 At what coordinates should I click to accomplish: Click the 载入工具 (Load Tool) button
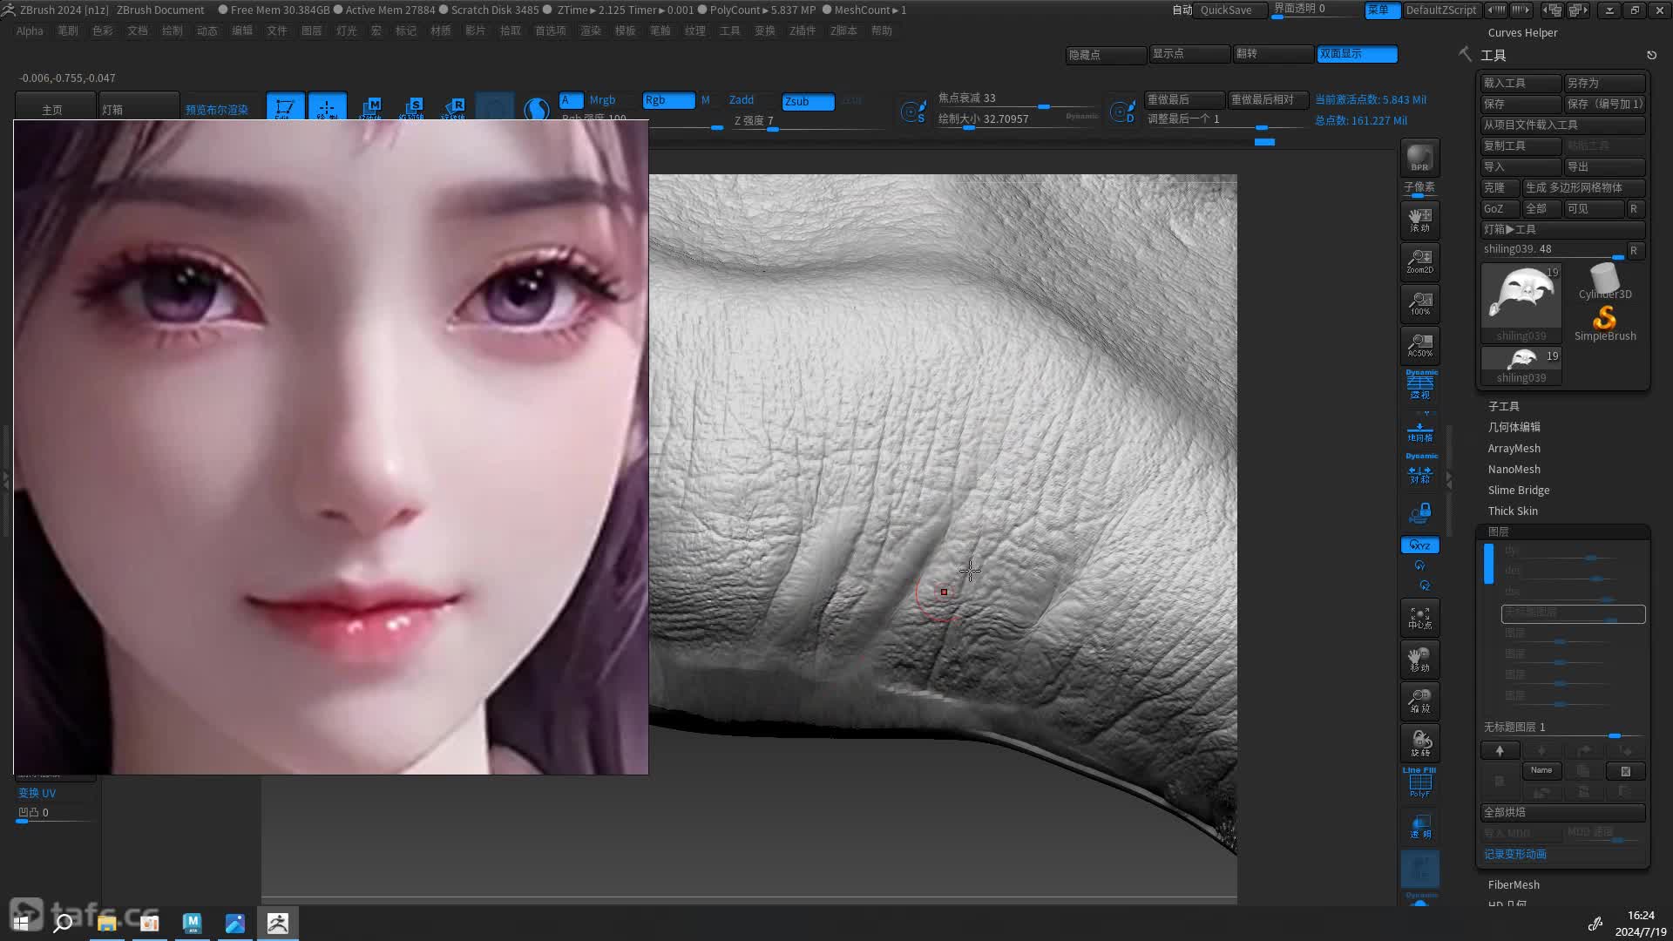[1521, 83]
